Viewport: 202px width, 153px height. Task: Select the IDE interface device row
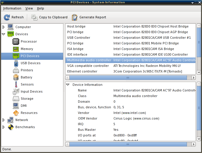131,54
